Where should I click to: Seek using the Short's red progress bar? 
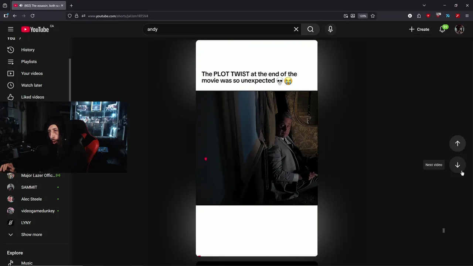(256, 256)
